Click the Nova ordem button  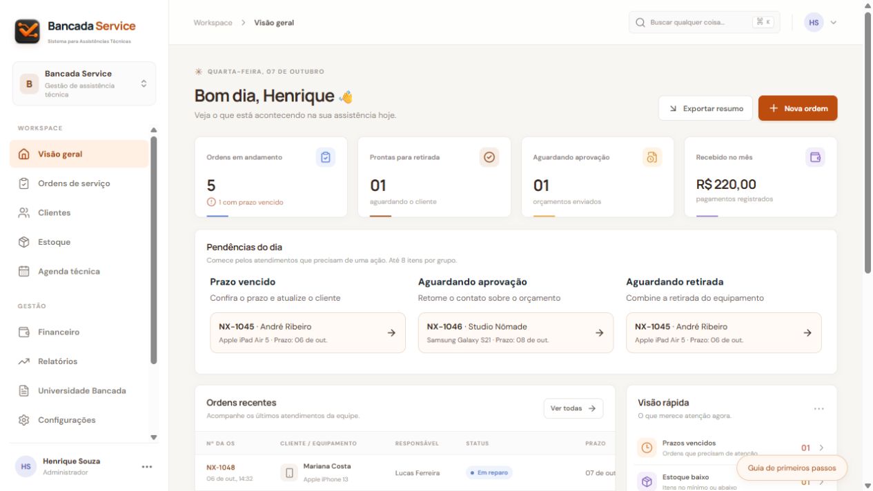pos(798,108)
